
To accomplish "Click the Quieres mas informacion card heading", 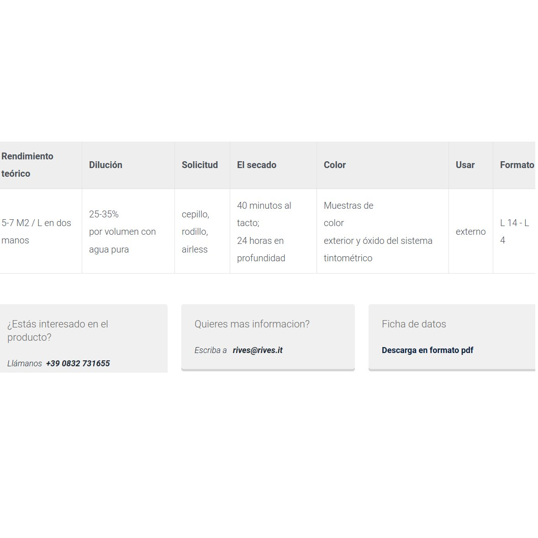I will (x=252, y=324).
